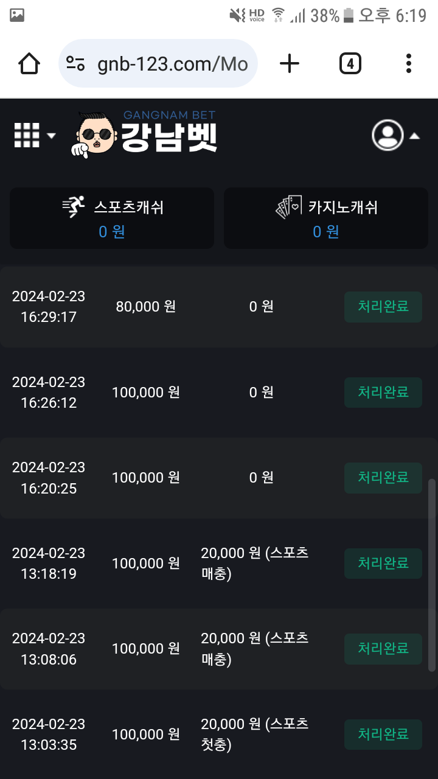This screenshot has width=438, height=779.
Task: Click 처리완료 badge for 13:03:35 entry
Action: [383, 735]
